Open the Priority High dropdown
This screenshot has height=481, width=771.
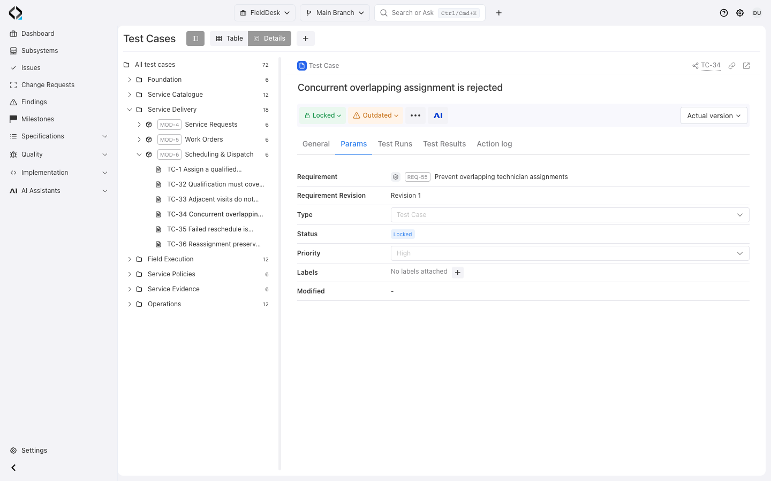coord(570,253)
